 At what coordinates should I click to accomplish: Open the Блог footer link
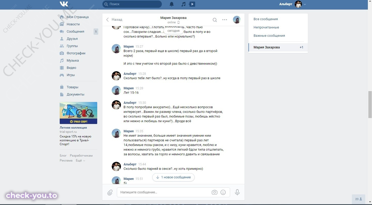coord(63,156)
